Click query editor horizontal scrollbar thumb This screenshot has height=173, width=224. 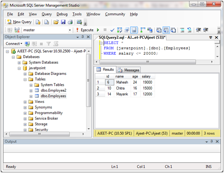point(148,62)
